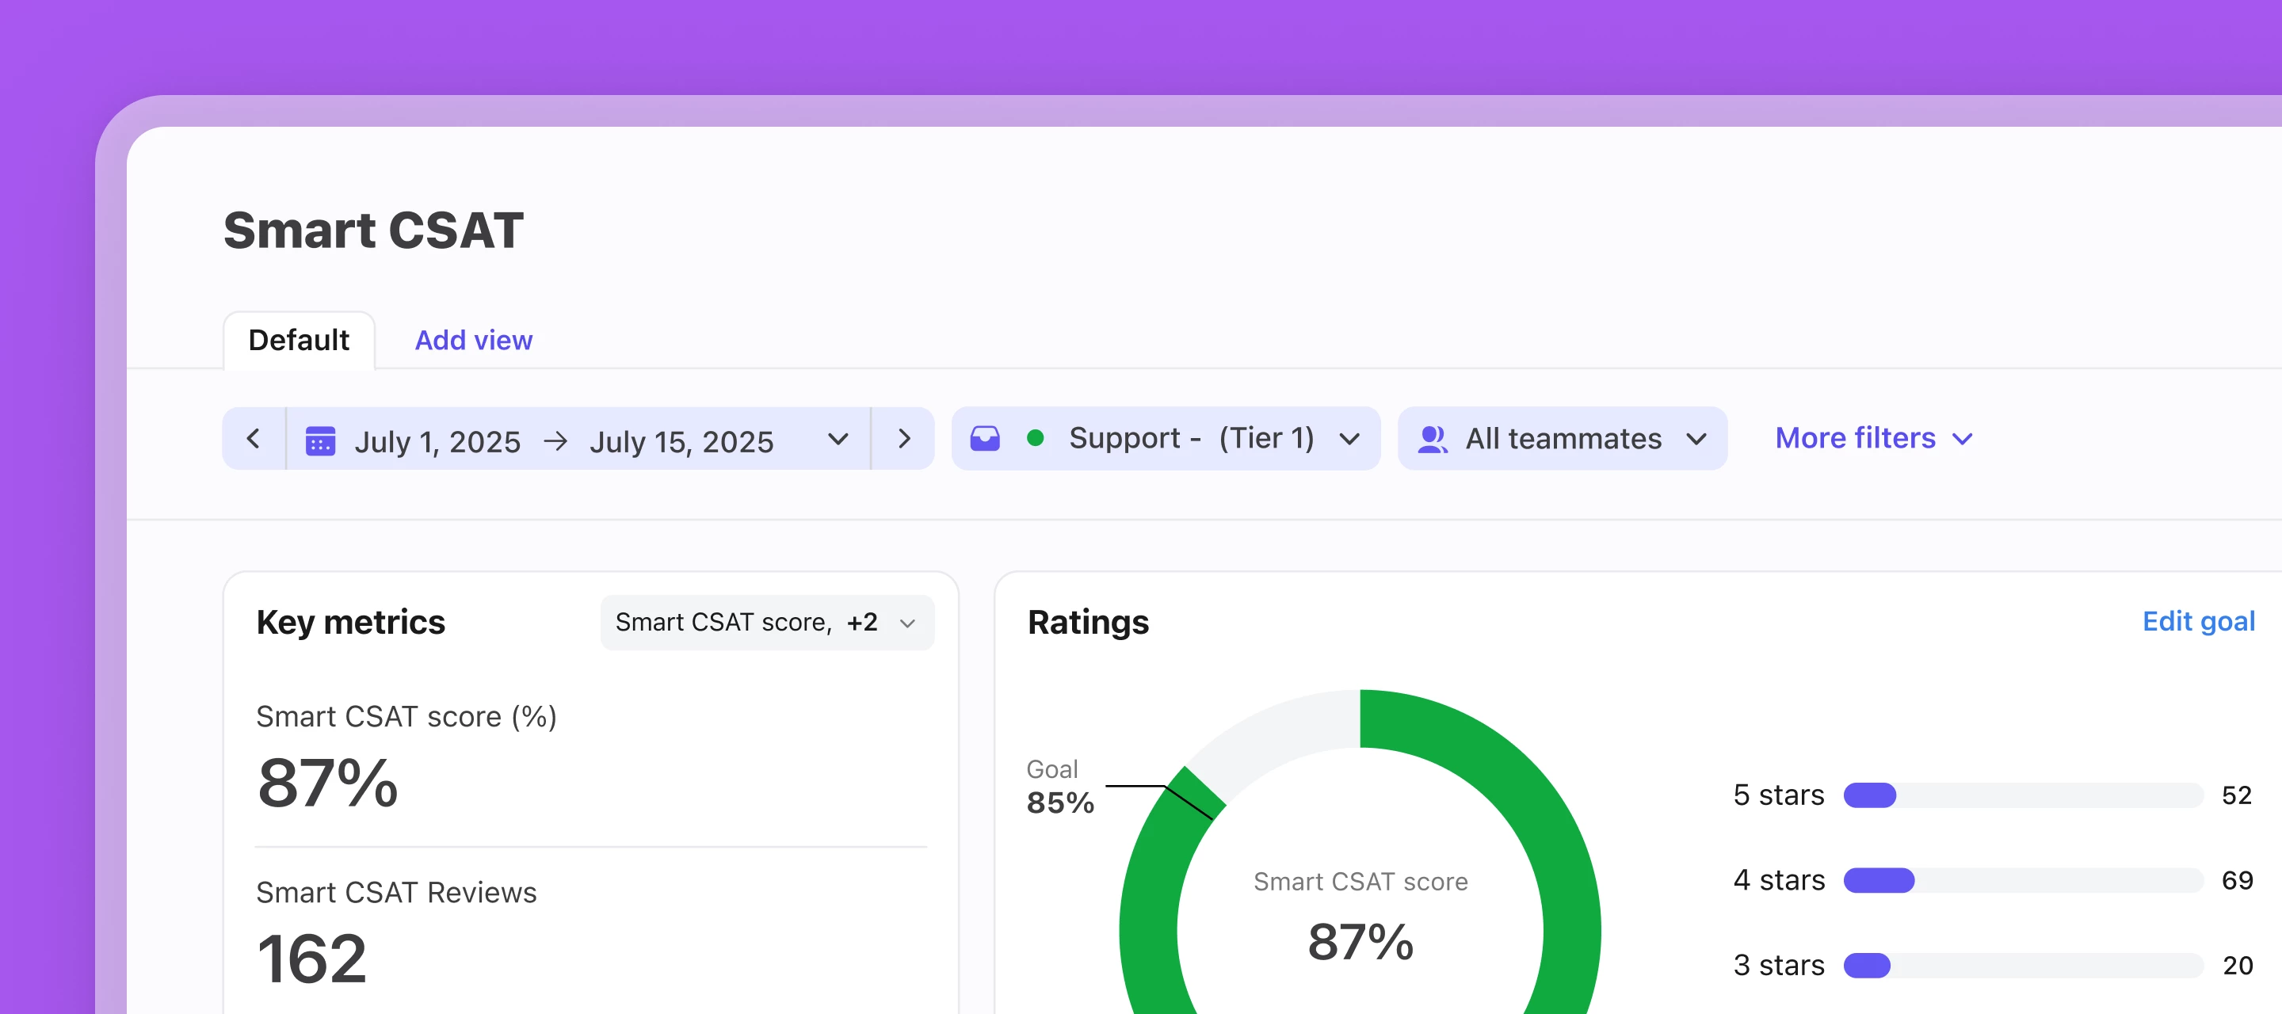Click the Smart CSAT page title

tap(373, 231)
